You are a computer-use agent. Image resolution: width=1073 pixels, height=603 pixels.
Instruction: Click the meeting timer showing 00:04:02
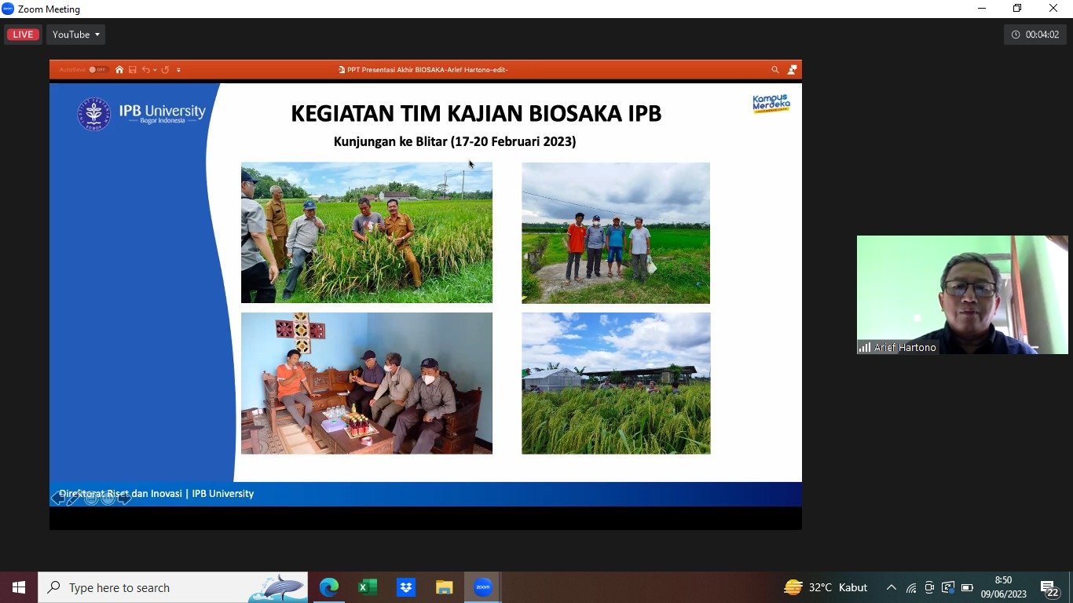click(1035, 35)
